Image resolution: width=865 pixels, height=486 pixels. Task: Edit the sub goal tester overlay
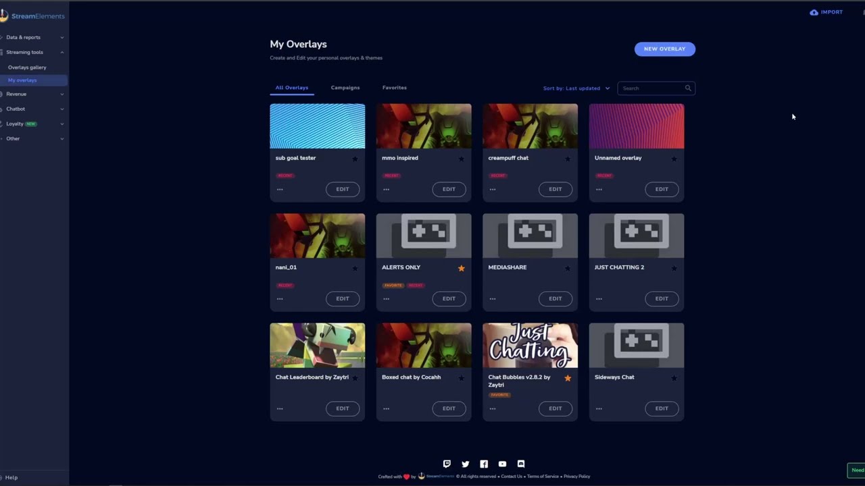(343, 189)
